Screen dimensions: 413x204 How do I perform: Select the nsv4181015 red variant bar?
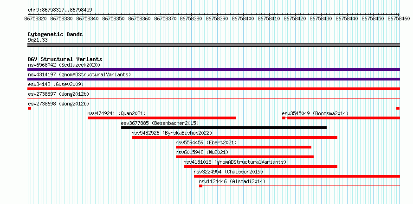pyautogui.click(x=260, y=167)
